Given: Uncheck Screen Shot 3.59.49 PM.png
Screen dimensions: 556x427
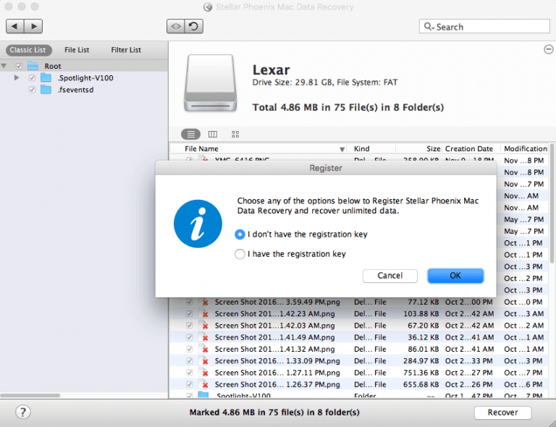Looking at the screenshot, I should pyautogui.click(x=190, y=302).
